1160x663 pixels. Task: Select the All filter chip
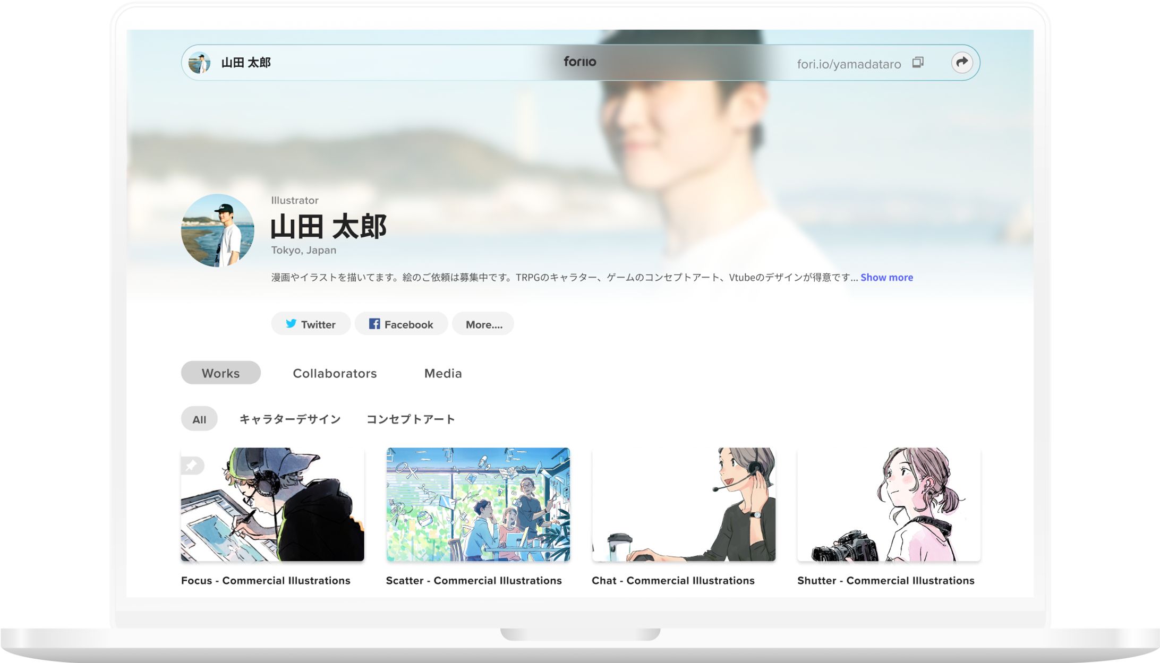tap(199, 419)
